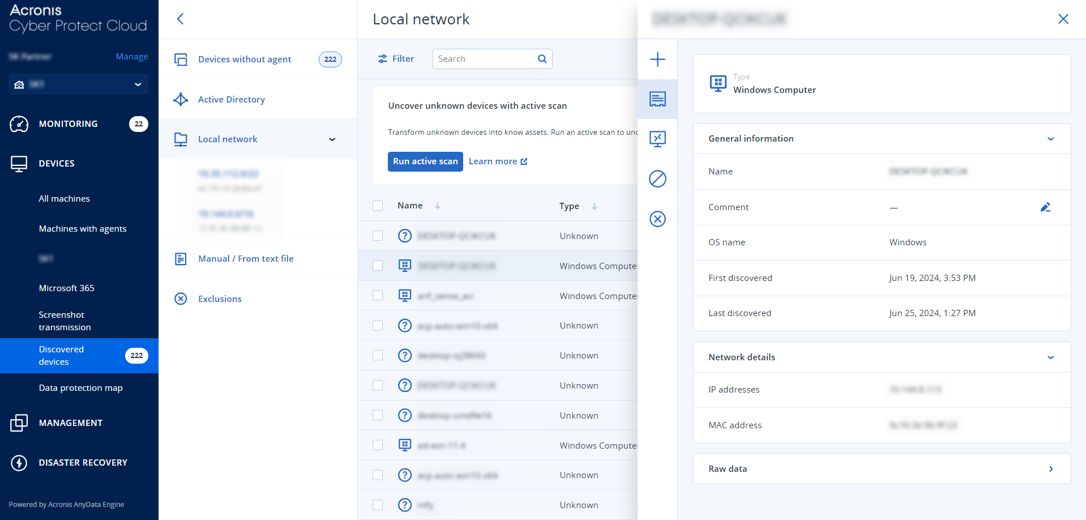1086x520 pixels.
Task: Open Devices without agent via its icon
Action: point(181,59)
